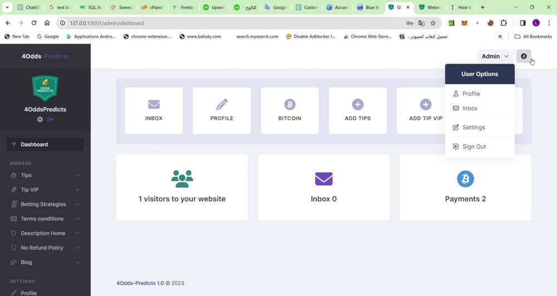Click the ADD TIPS plus icon
This screenshot has height=296, width=557.
pyautogui.click(x=358, y=104)
